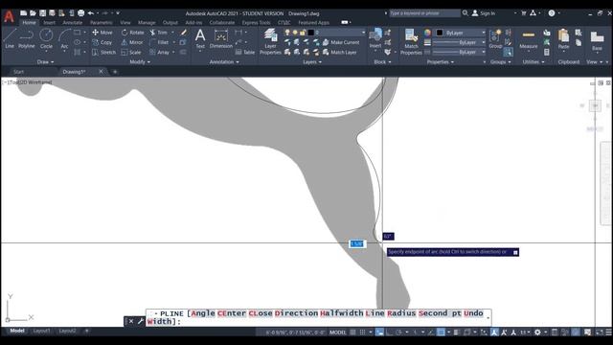Select the Dimension tool
The image size is (613, 345).
coord(221,38)
